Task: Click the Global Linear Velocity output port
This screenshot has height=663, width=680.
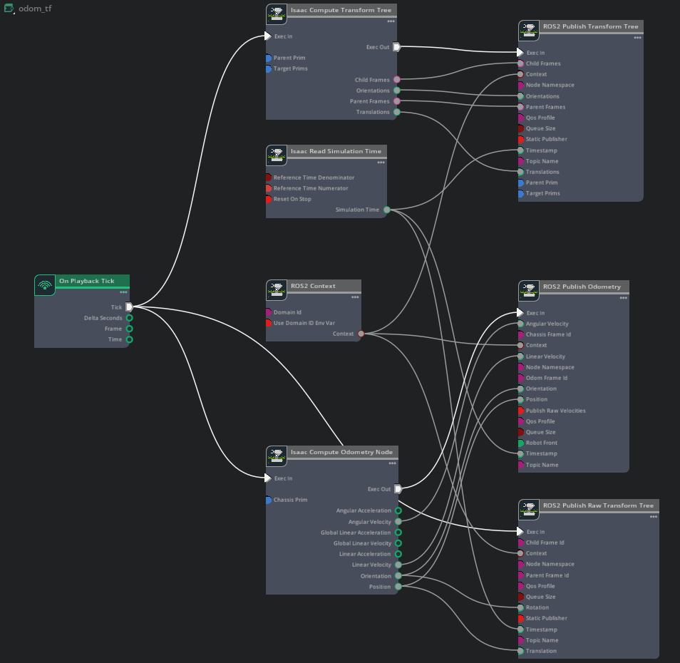Action: tap(398, 543)
